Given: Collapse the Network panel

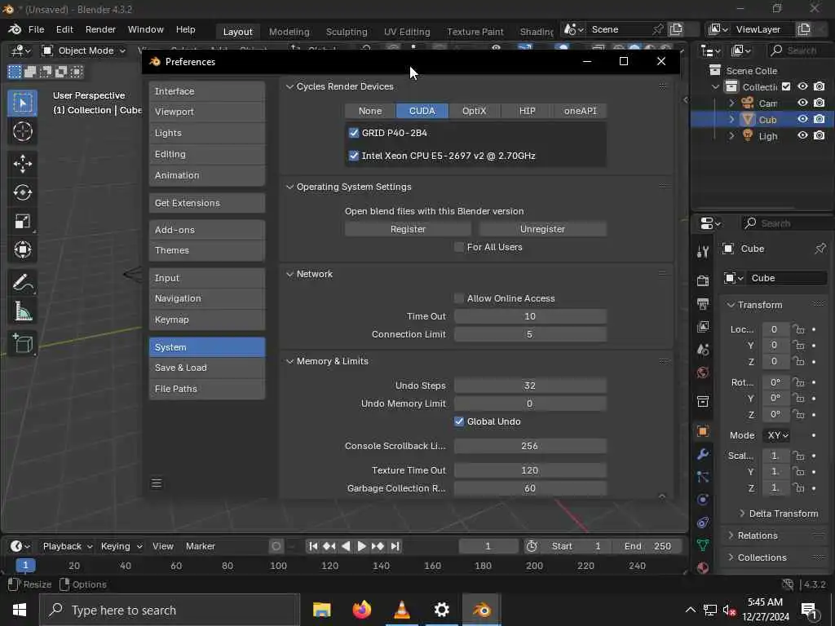Looking at the screenshot, I should click(x=289, y=274).
